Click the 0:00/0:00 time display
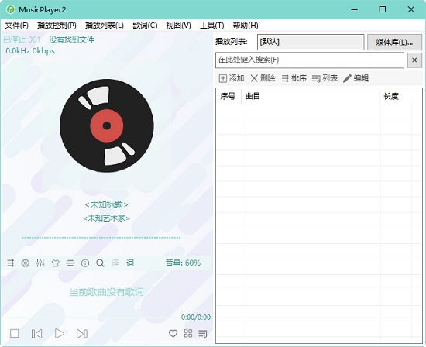 click(196, 317)
